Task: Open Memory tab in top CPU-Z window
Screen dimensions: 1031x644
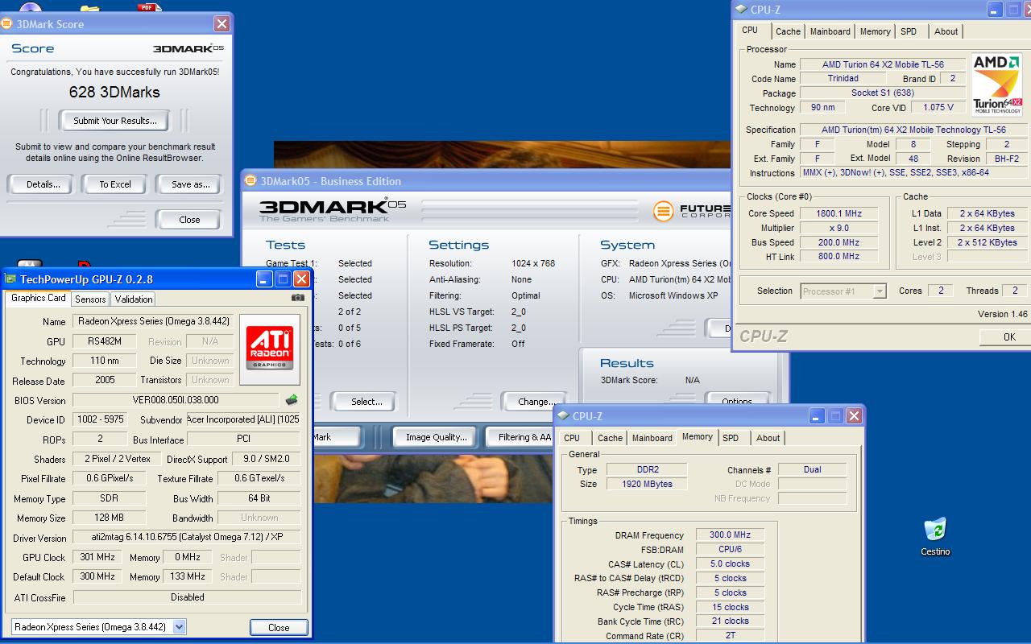Action: pos(875,31)
